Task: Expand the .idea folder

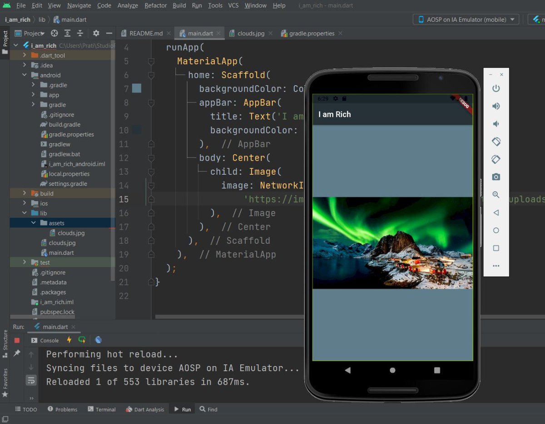Action: coord(25,65)
